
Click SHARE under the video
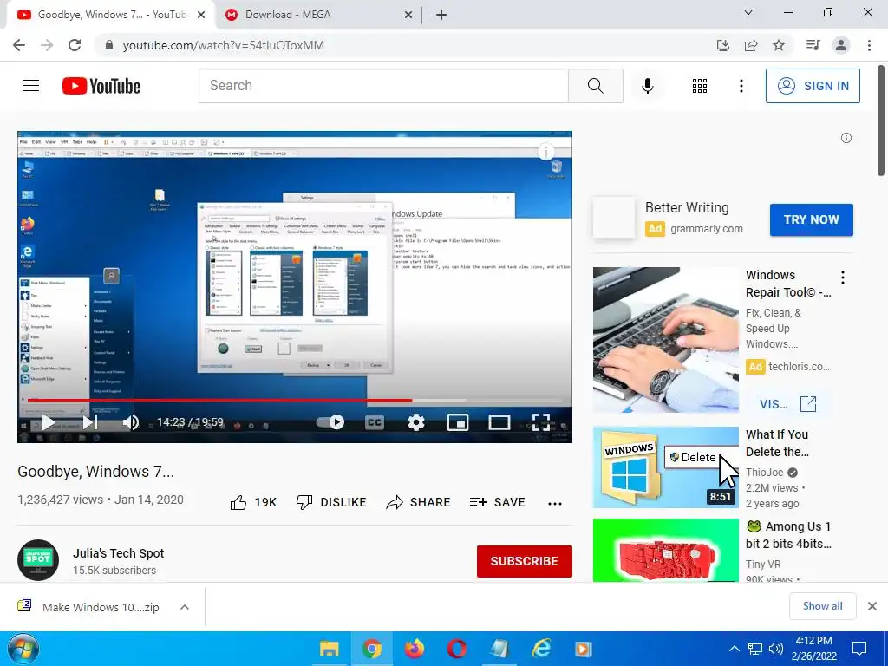pyautogui.click(x=418, y=502)
